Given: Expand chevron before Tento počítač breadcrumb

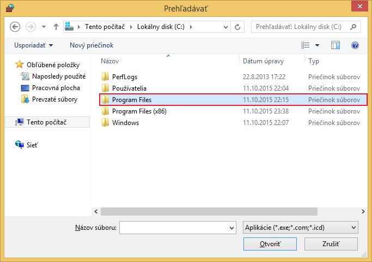Looking at the screenshot, I should [79, 27].
